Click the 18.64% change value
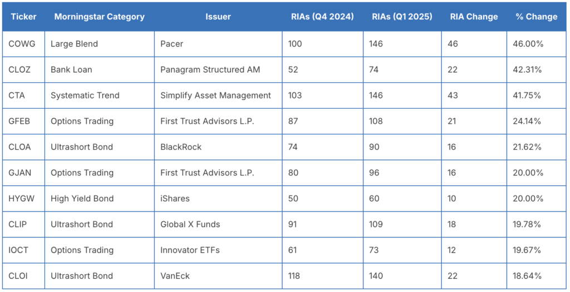570x292 pixels. click(x=527, y=276)
